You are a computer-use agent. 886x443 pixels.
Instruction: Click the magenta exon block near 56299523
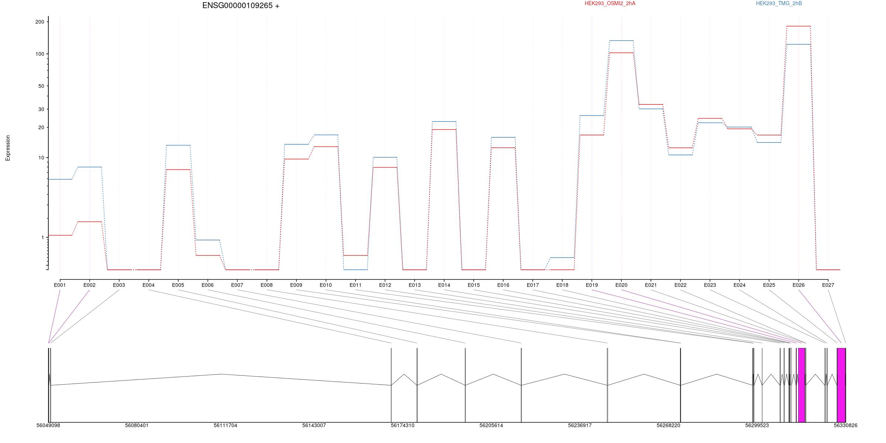pyautogui.click(x=801, y=385)
